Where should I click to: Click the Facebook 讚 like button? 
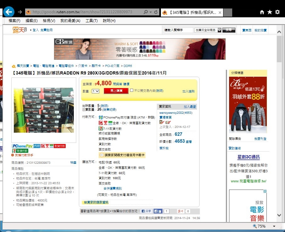tap(158, 211)
